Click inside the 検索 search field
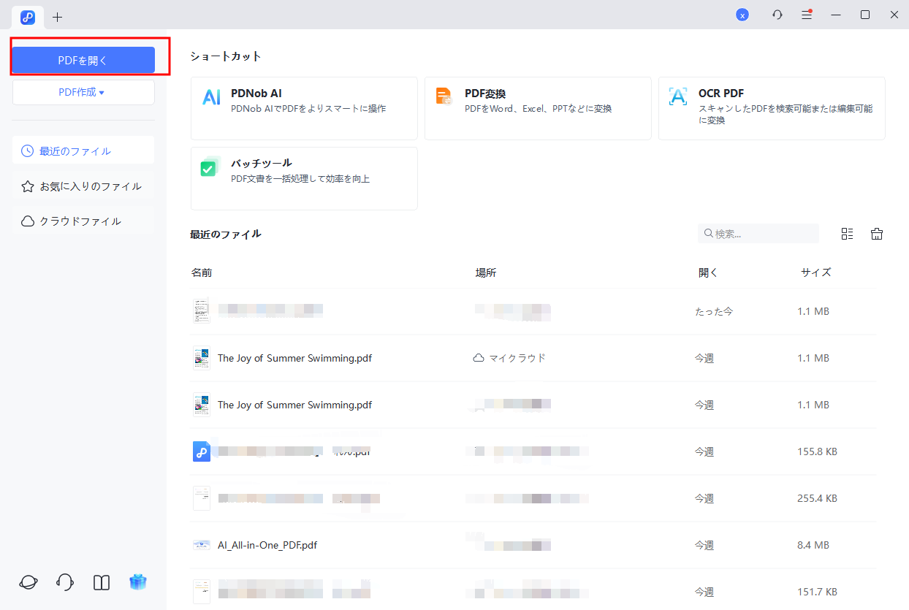 click(x=758, y=233)
